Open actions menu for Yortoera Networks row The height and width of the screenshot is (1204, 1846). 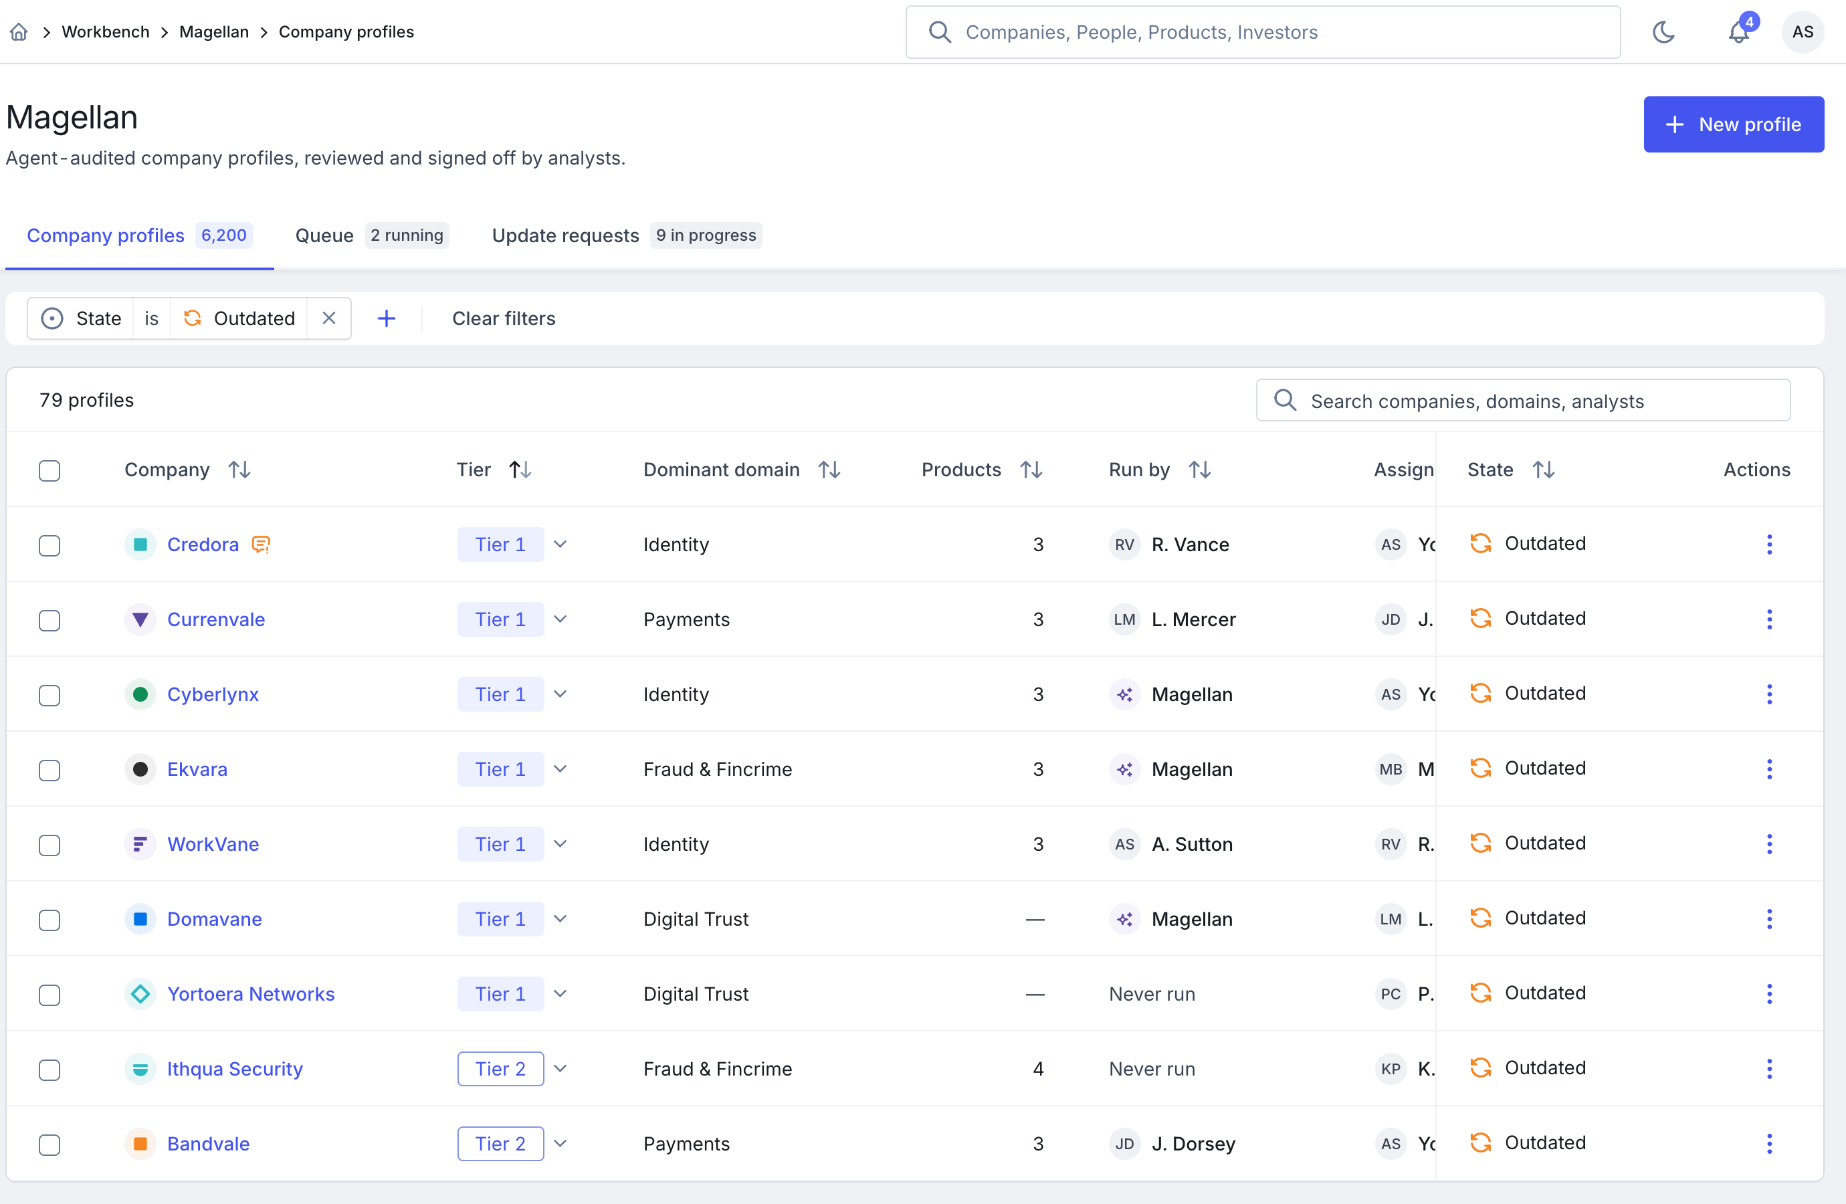pyautogui.click(x=1769, y=994)
